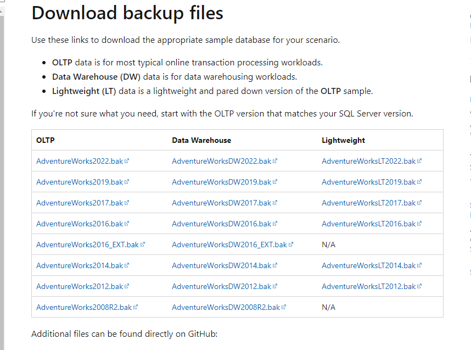
Task: Click external-link icon beside AdventureWorks2016_EXT.bak
Action: point(143,245)
